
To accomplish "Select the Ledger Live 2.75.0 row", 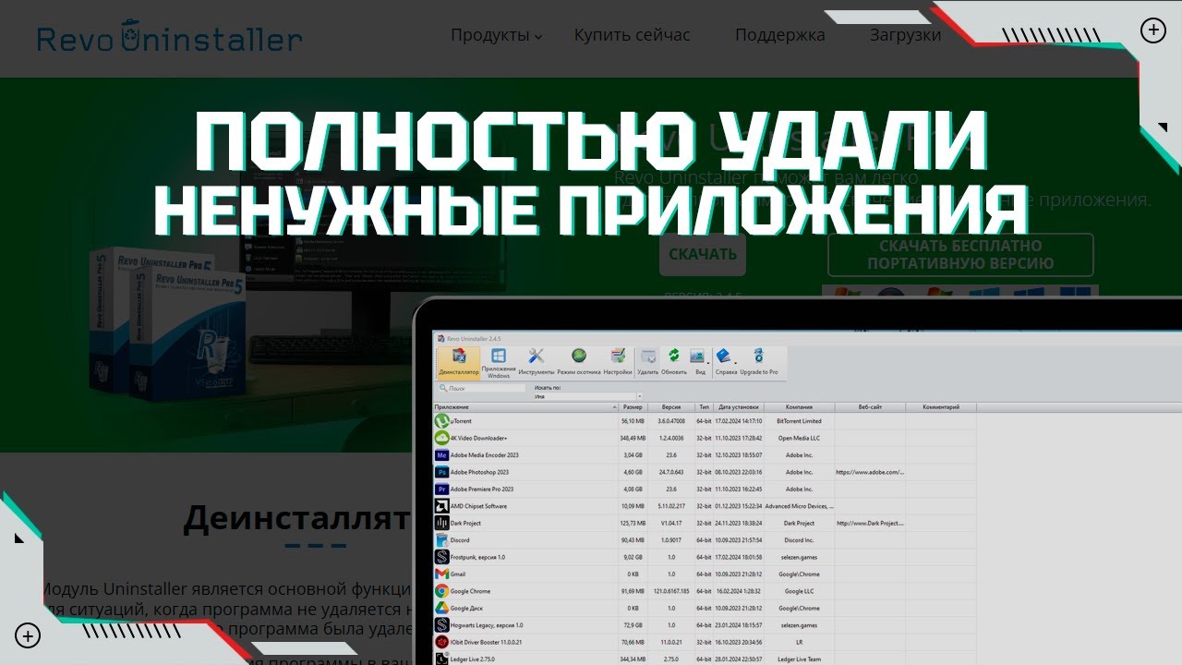I will pyautogui.click(x=705, y=659).
